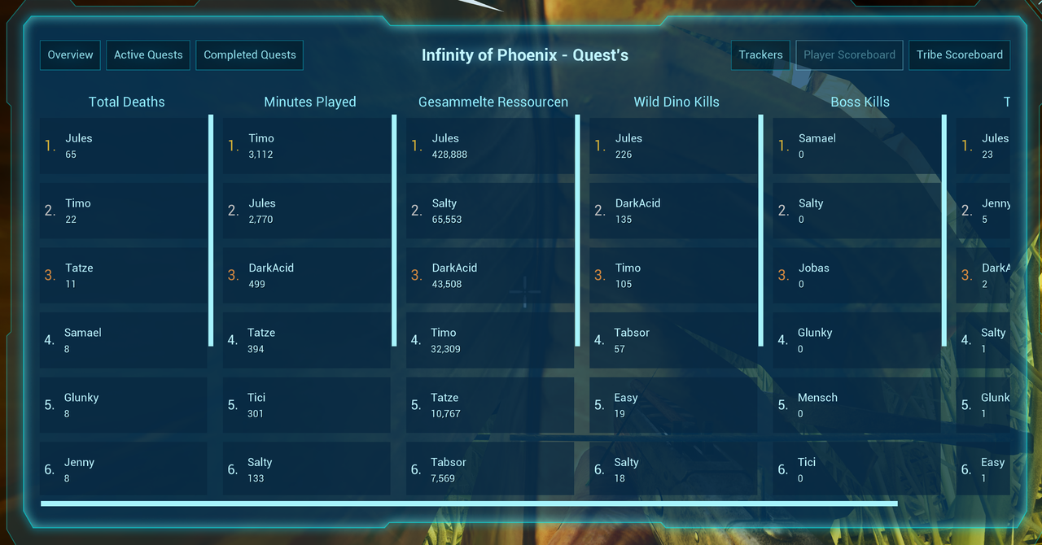Click the Boss Kills column scrollbar
The height and width of the screenshot is (545, 1042).
pyautogui.click(x=944, y=230)
